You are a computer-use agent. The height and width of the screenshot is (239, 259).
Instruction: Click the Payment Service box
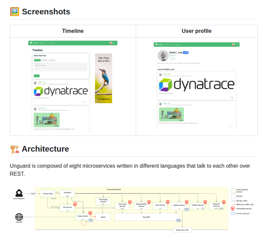(216, 206)
